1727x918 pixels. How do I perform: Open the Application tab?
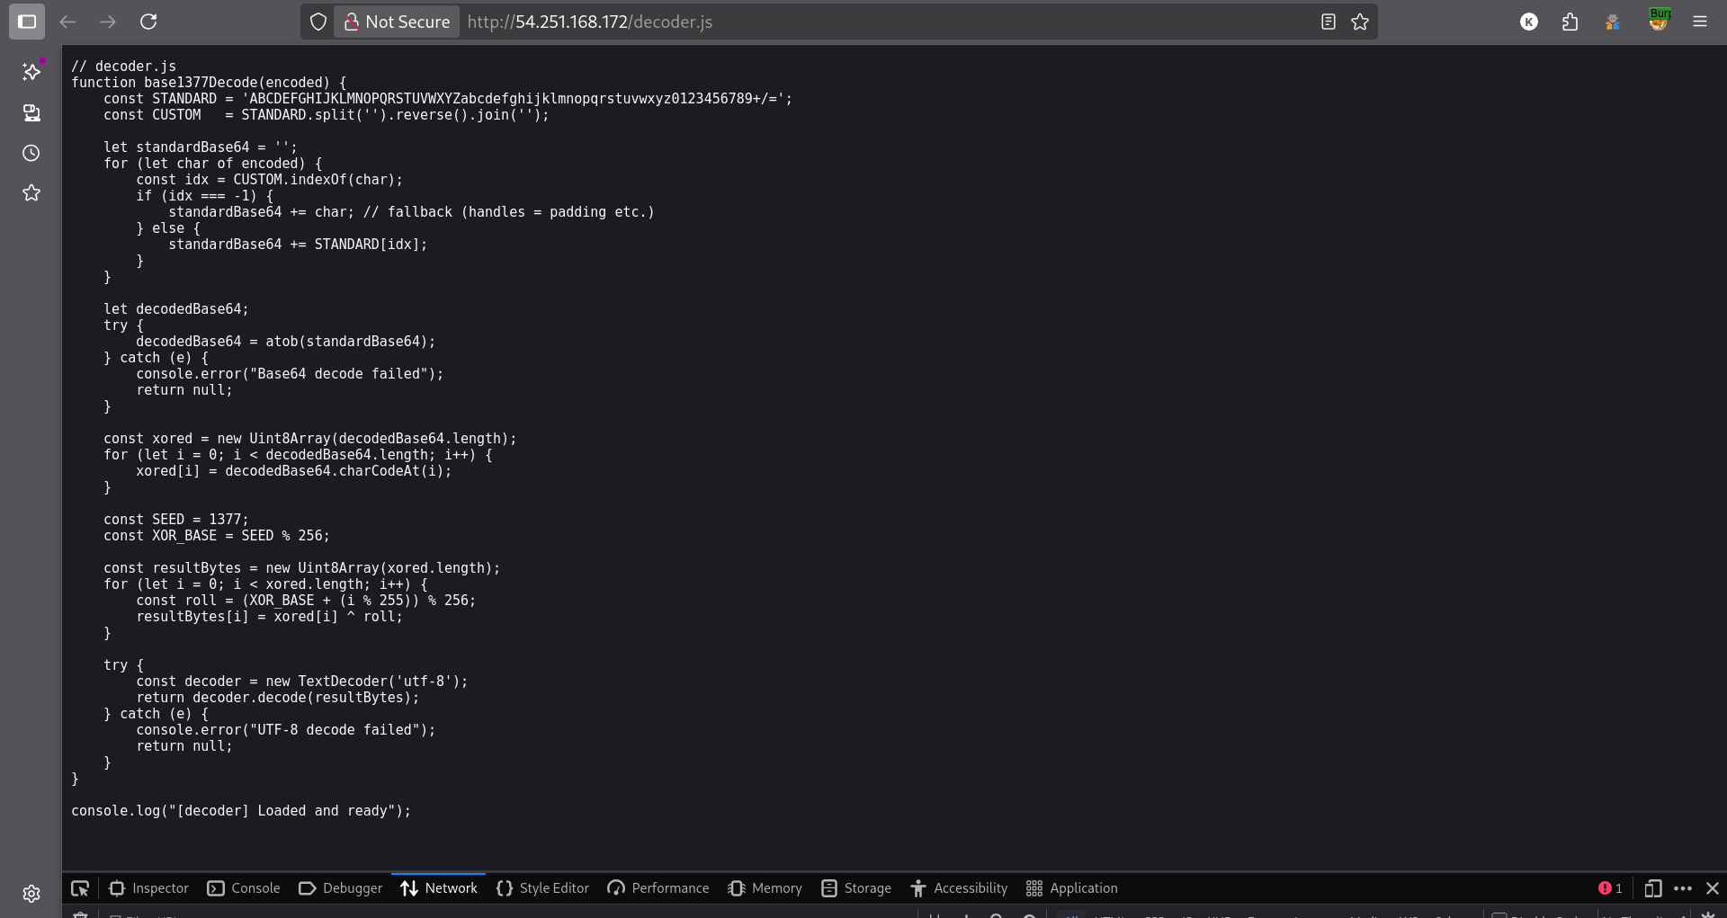pos(1072,888)
